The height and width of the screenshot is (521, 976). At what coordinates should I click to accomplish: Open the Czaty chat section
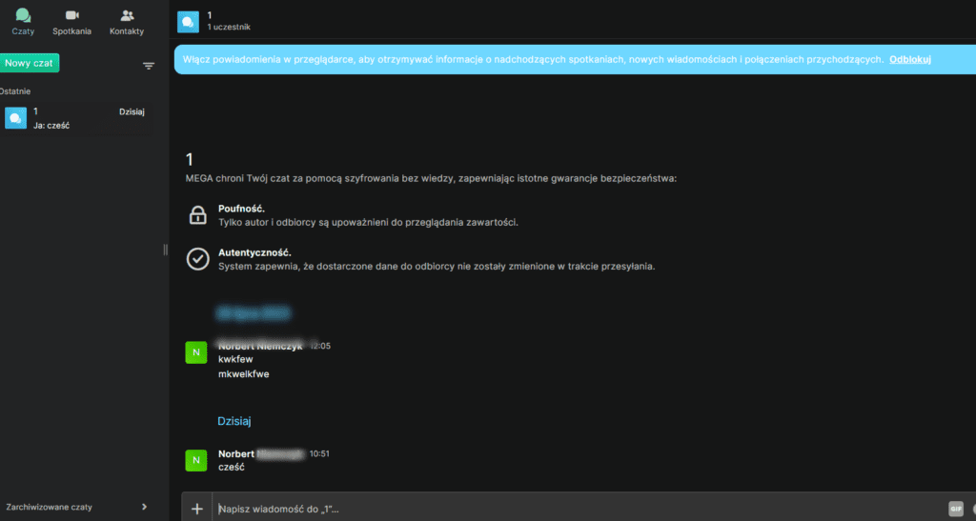[23, 21]
